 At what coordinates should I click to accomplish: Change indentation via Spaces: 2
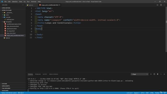click(x=137, y=93)
